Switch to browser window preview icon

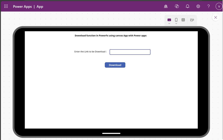pyautogui.click(x=183, y=20)
